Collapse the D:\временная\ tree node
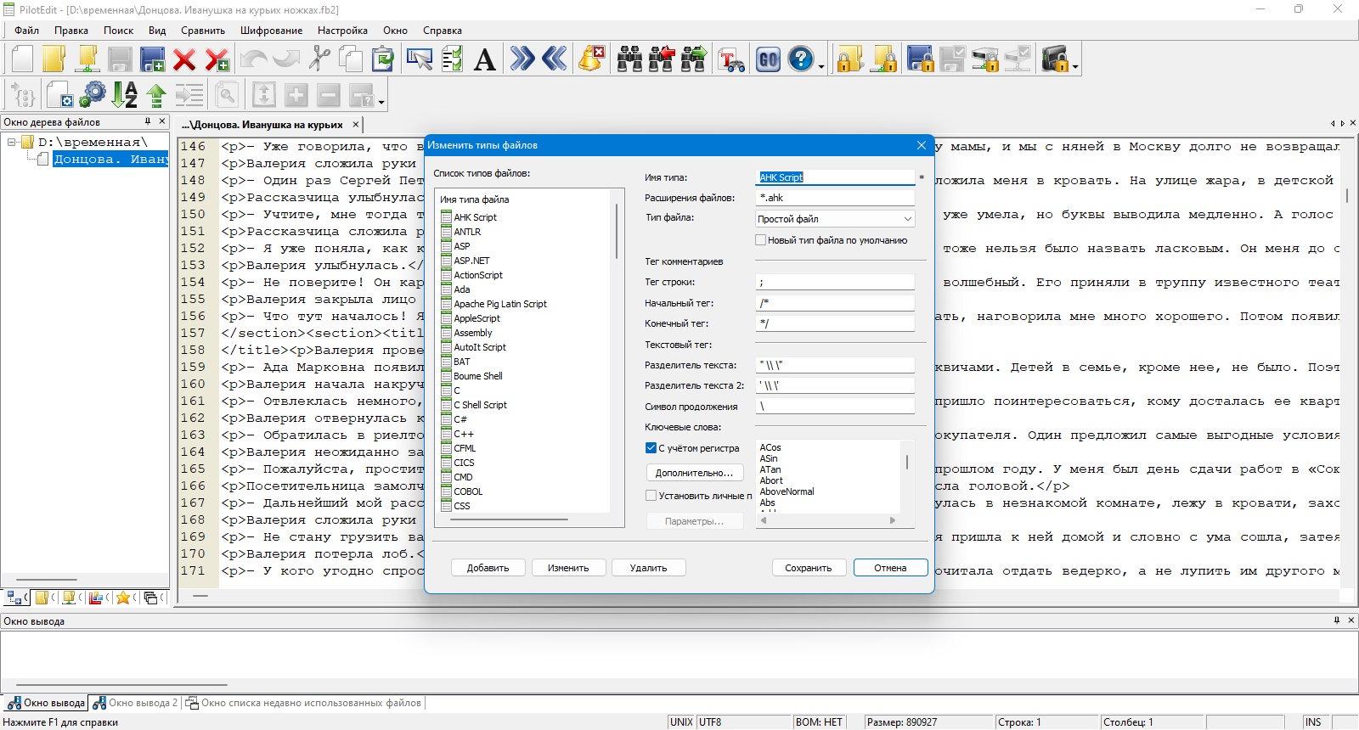Viewport: 1359px width, 730px height. pos(12,142)
